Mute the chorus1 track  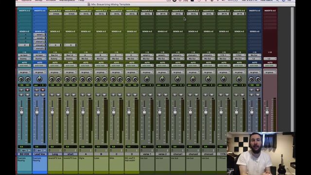pos(181,95)
